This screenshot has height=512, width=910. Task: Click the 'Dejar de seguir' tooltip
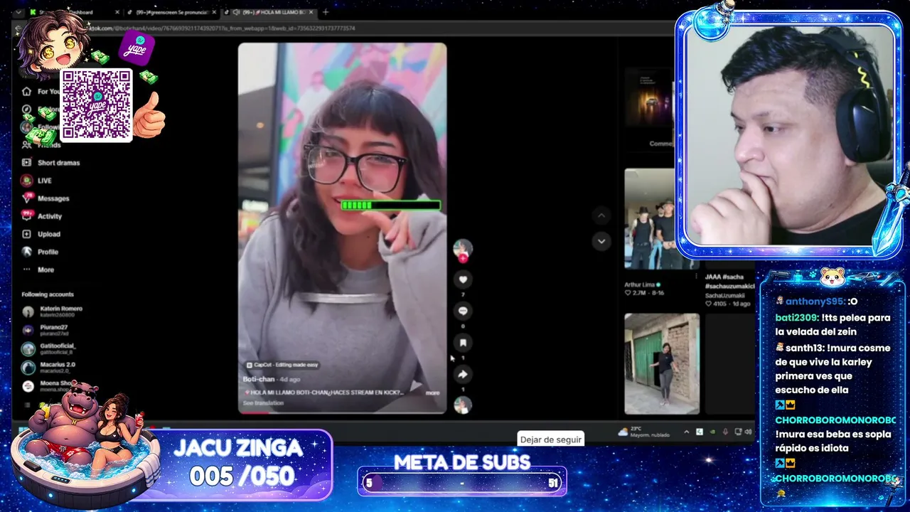pyautogui.click(x=551, y=439)
